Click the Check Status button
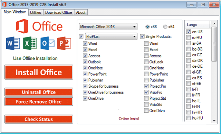221x134 pixels. pyautogui.click(x=39, y=119)
